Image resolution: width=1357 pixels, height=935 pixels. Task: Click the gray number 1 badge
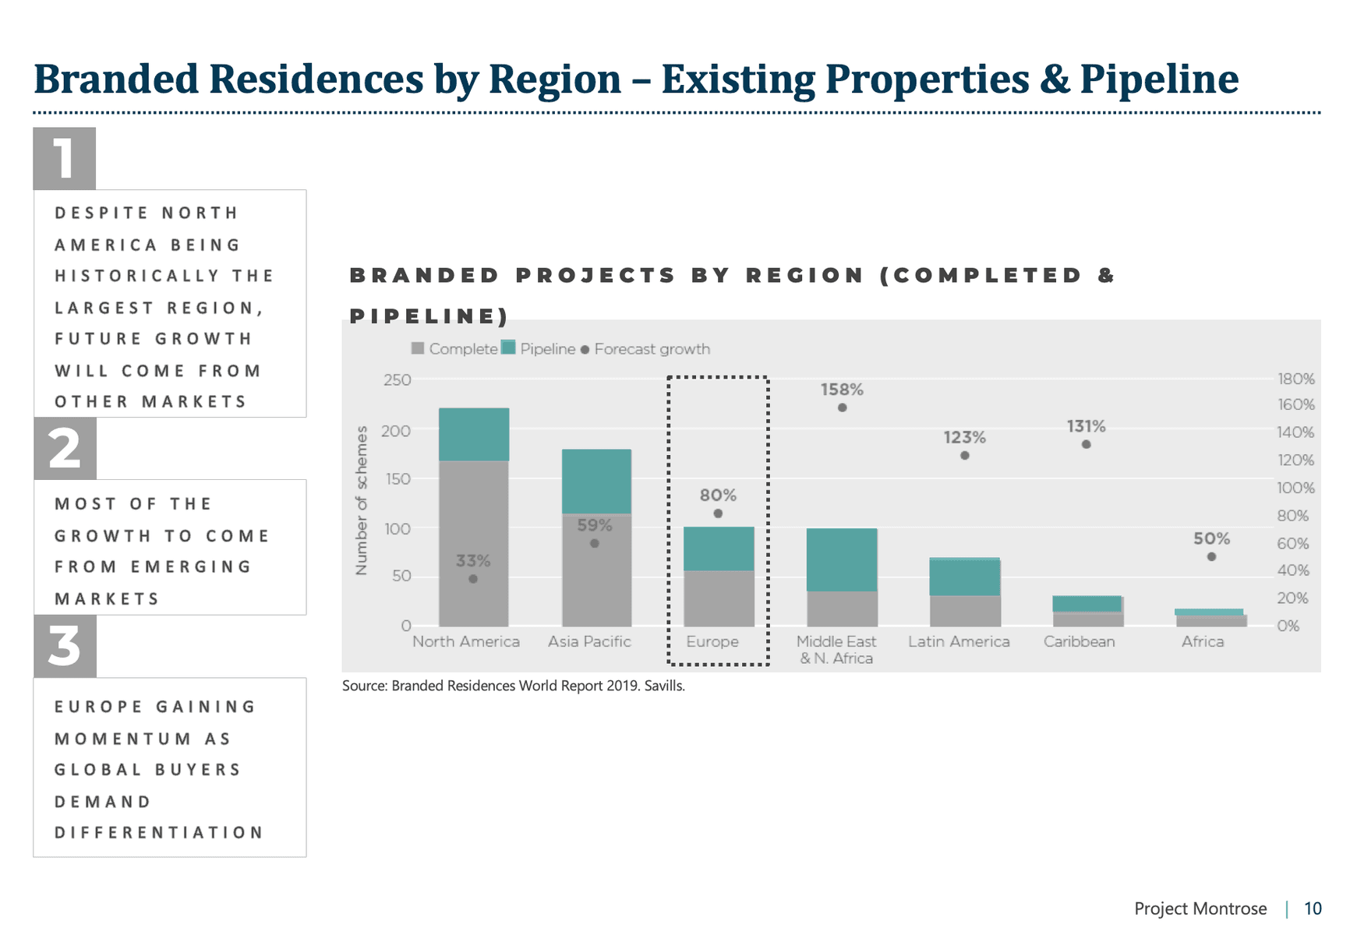click(x=64, y=158)
